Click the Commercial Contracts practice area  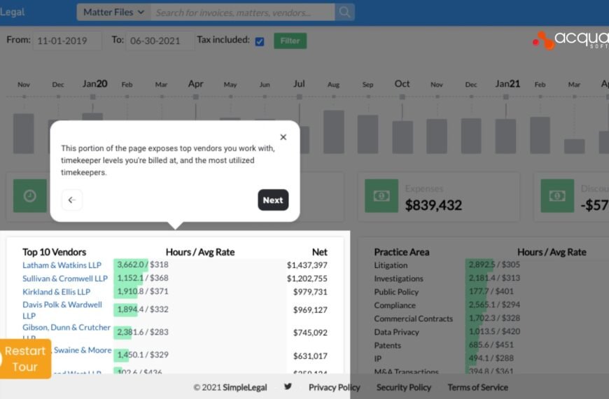pyautogui.click(x=413, y=318)
